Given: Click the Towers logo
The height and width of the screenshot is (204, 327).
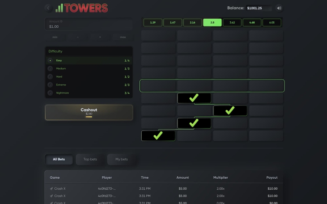Looking at the screenshot, I should point(82,8).
